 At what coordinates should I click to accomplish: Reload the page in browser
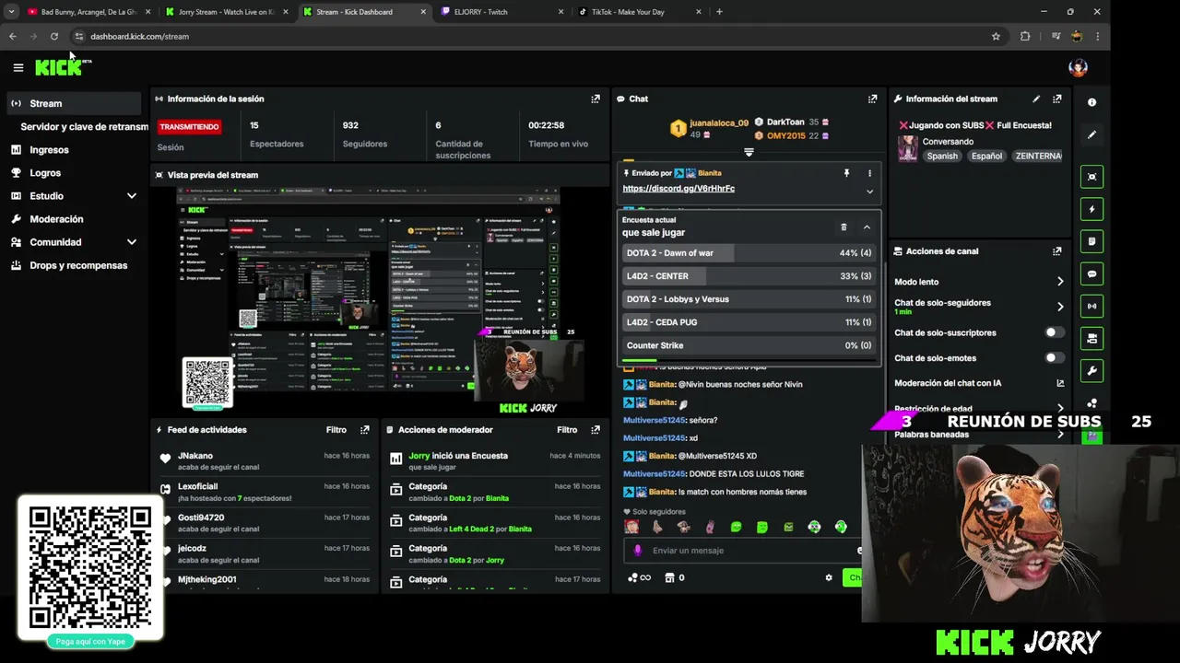pyautogui.click(x=54, y=36)
